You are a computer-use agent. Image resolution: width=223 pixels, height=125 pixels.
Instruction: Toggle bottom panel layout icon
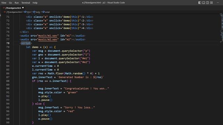click(x=203, y=3)
